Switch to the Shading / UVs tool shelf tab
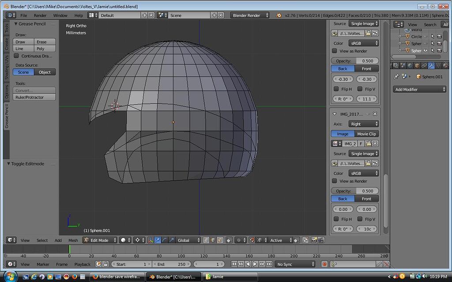Image resolution: width=452 pixels, height=282 pixels. click(7, 67)
